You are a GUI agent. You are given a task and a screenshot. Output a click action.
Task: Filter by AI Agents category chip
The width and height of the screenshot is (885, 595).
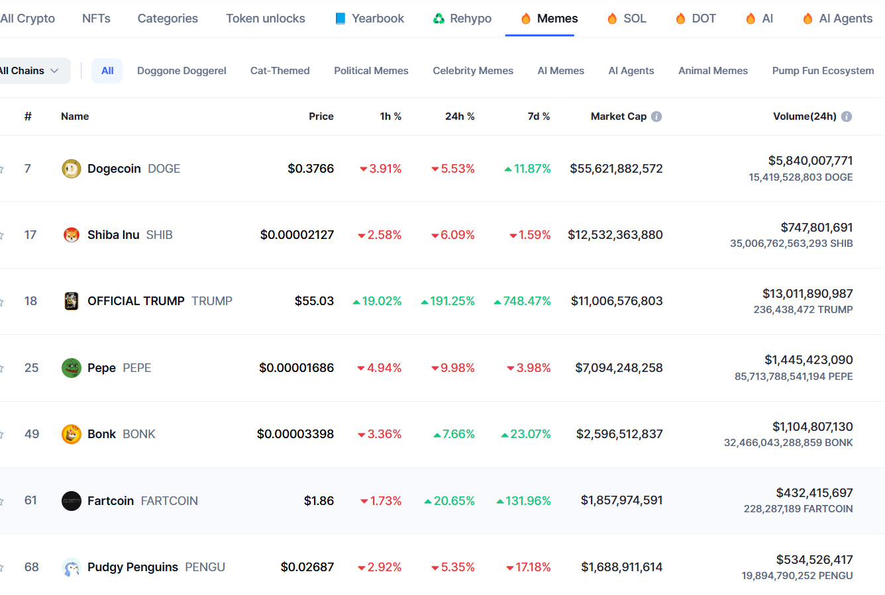coord(631,71)
